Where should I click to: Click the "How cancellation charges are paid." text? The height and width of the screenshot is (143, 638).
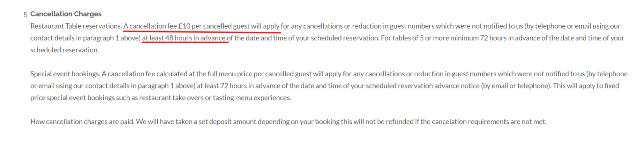coord(82,122)
